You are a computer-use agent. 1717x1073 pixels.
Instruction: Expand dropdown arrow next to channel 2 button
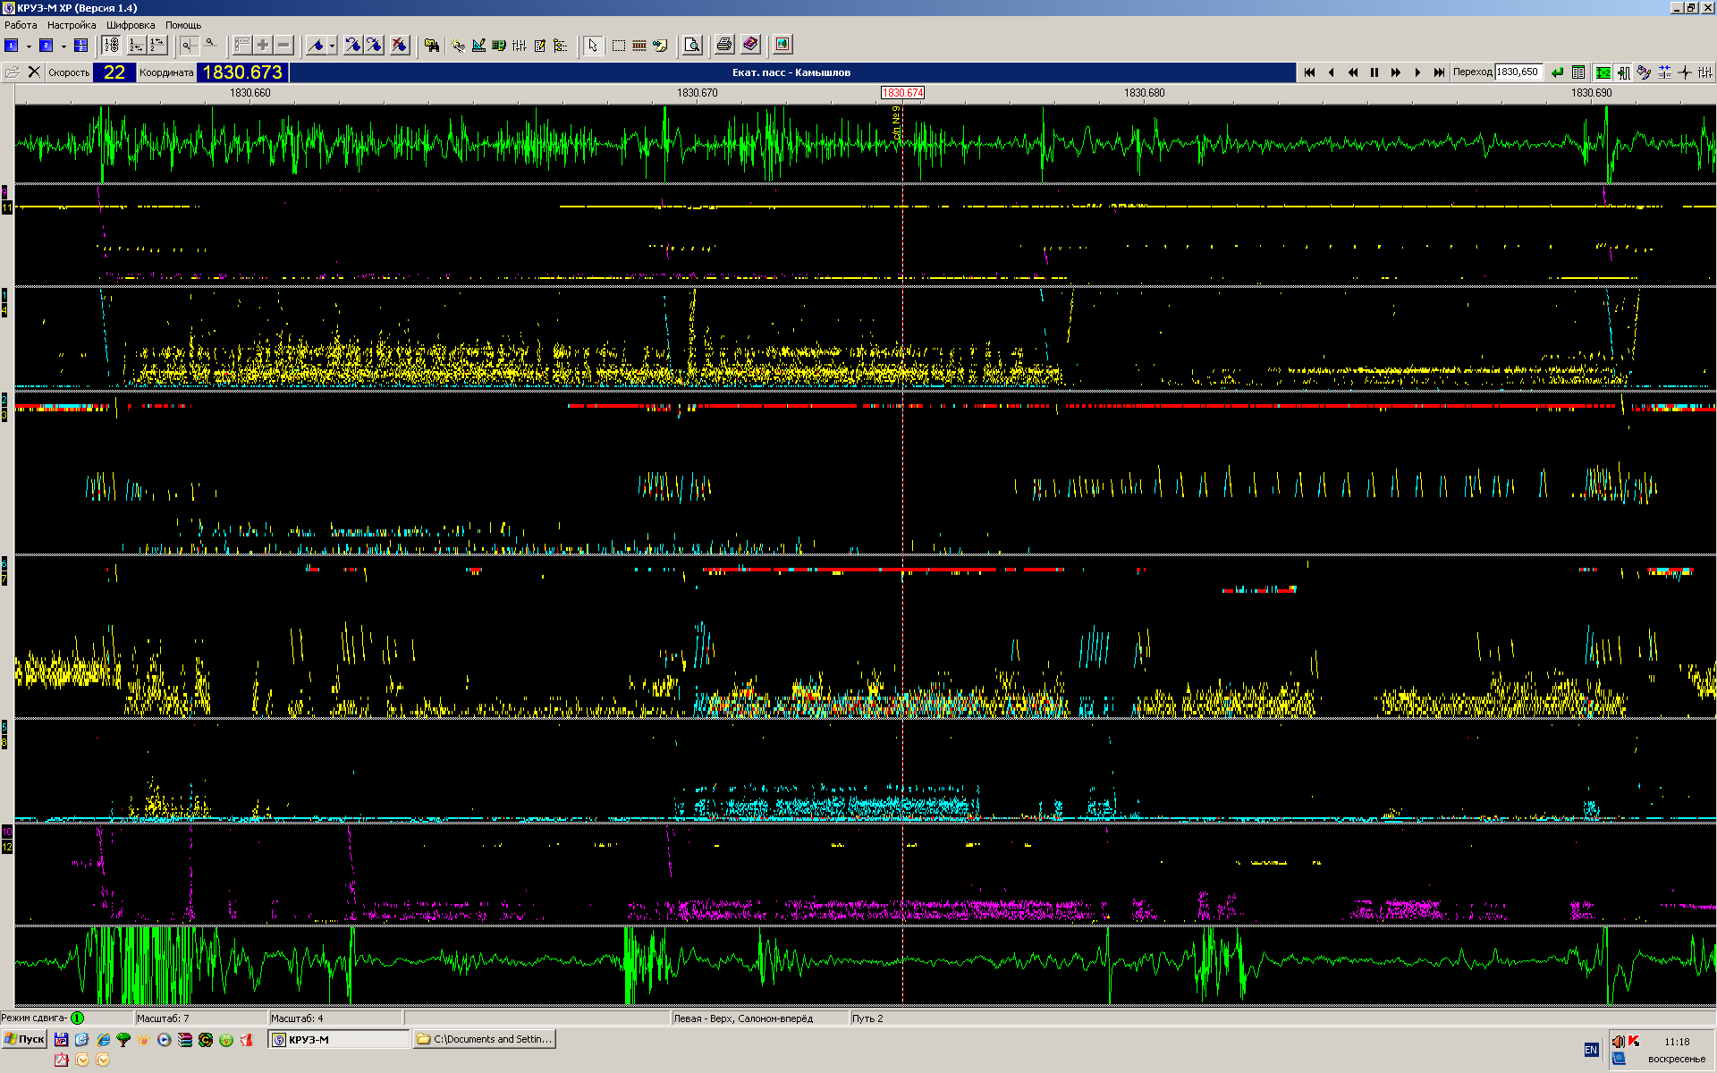click(63, 46)
